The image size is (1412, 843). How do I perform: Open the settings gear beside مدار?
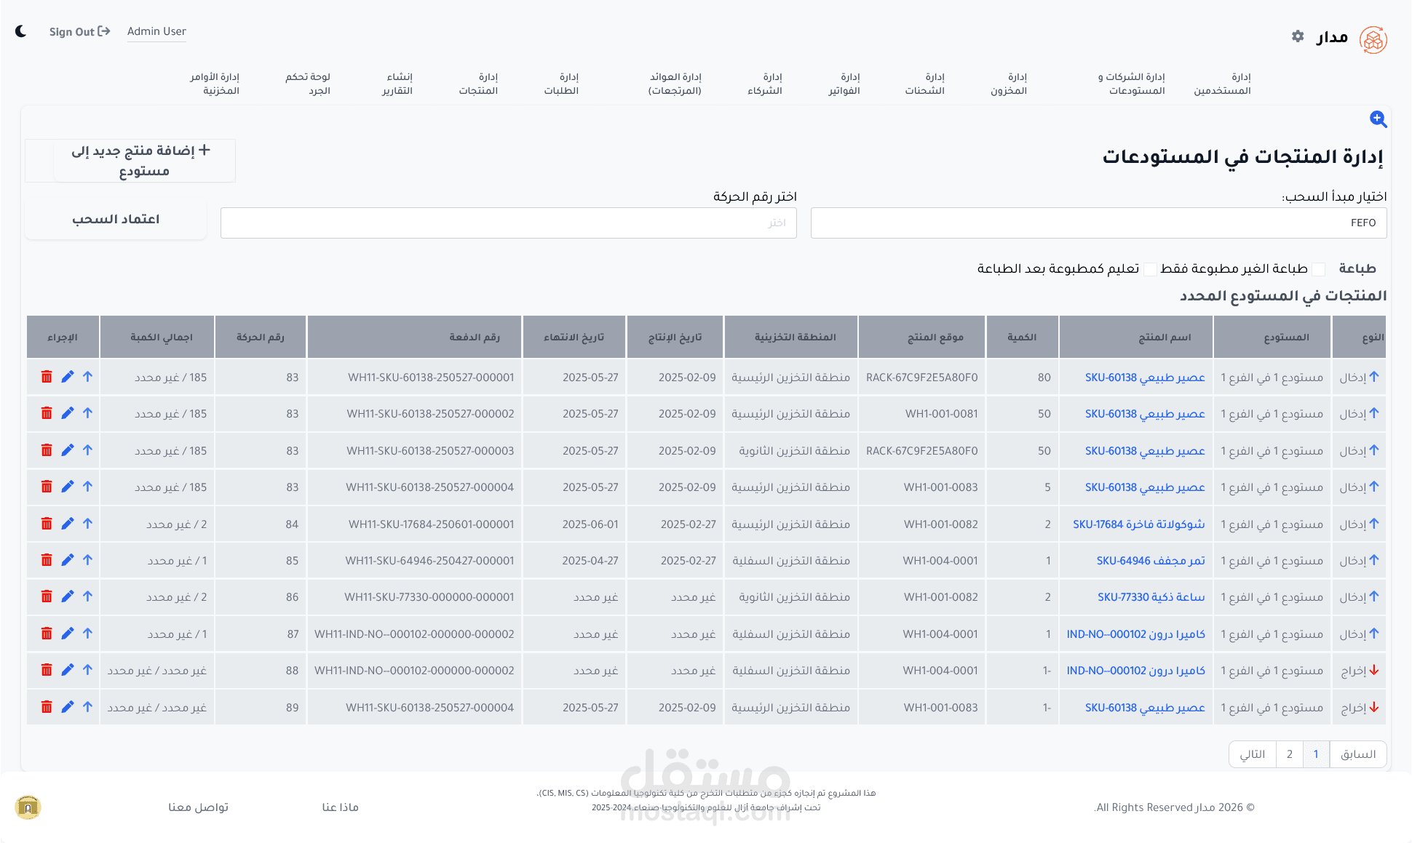(1298, 36)
